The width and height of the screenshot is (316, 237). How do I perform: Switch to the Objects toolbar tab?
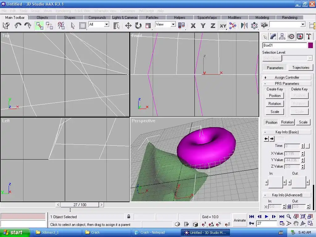tap(42, 18)
